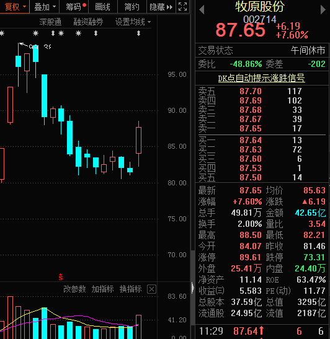Click the 买三 price 87.60

click(x=251, y=159)
